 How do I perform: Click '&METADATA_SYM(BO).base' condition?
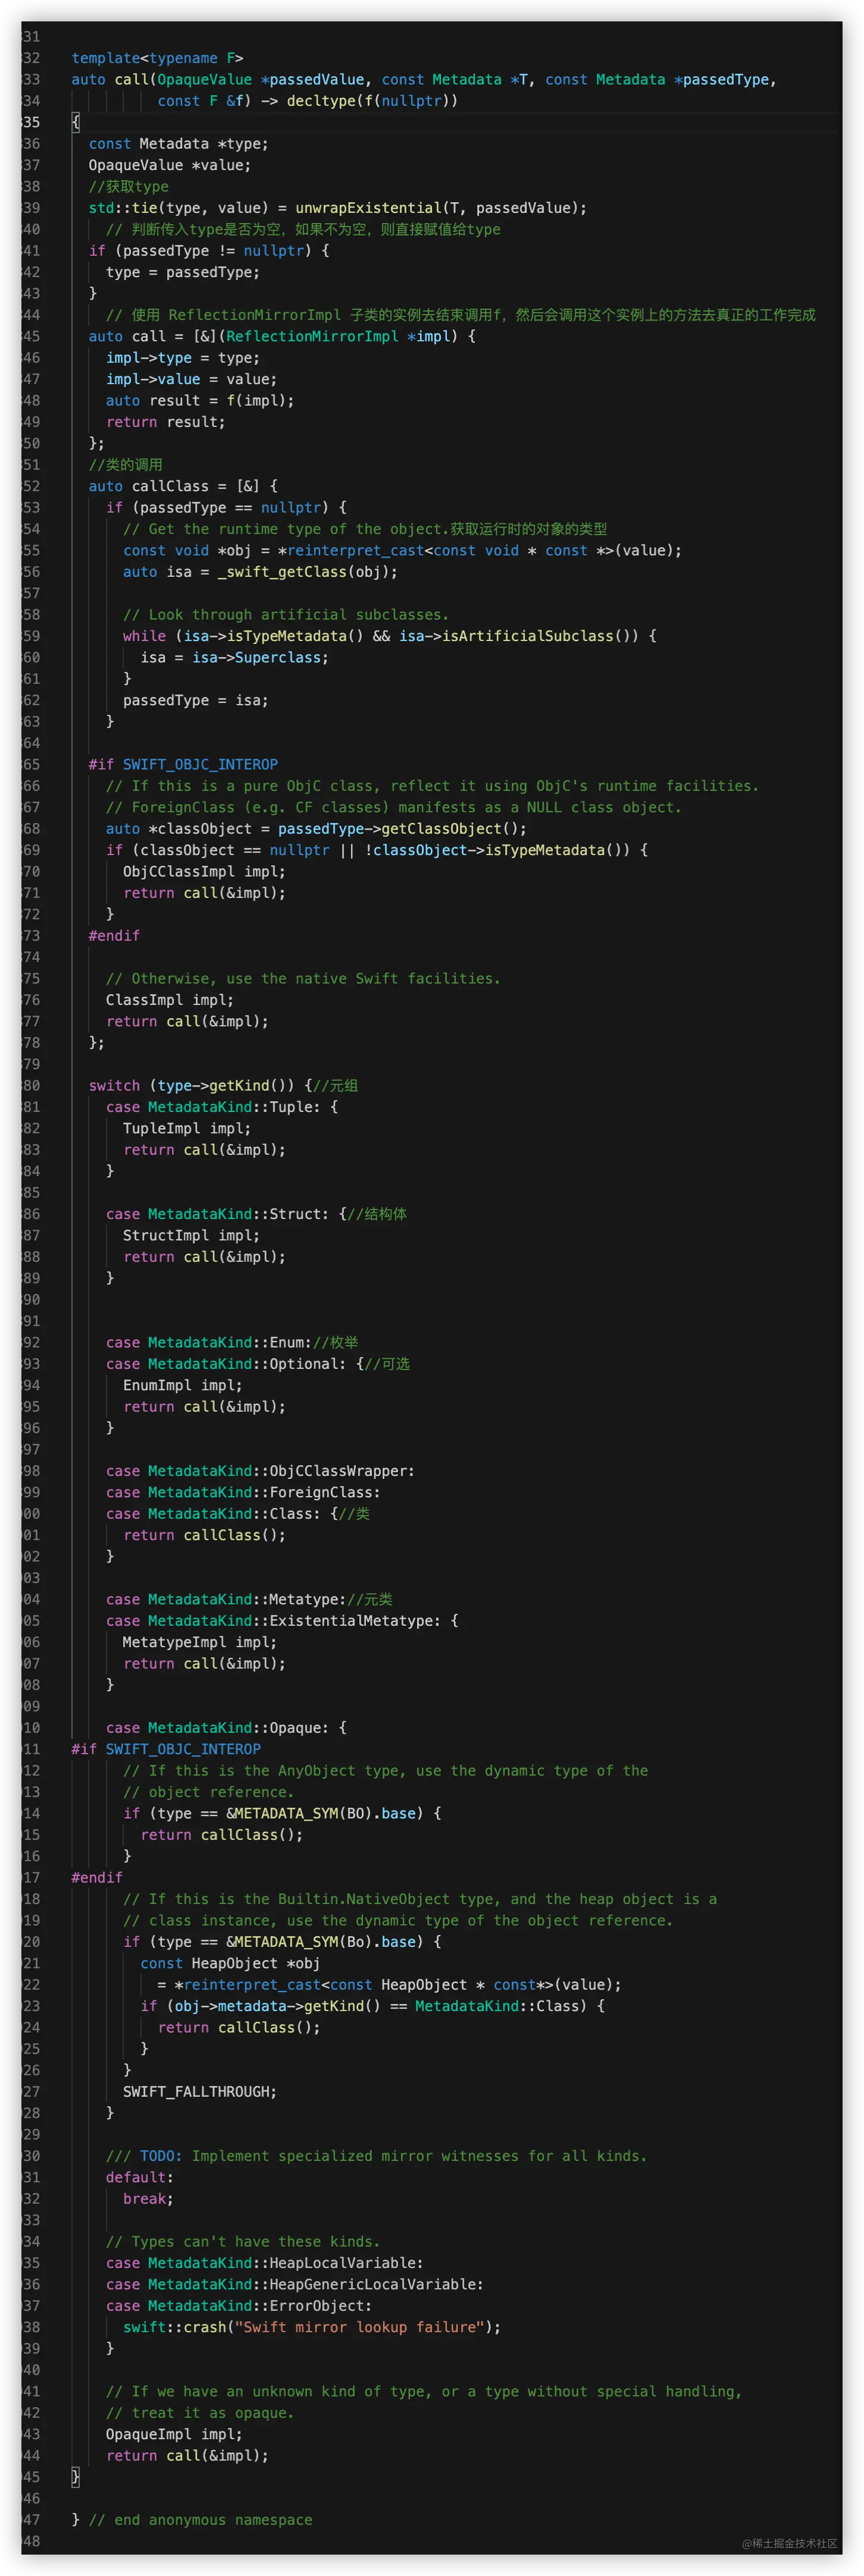point(324,1814)
